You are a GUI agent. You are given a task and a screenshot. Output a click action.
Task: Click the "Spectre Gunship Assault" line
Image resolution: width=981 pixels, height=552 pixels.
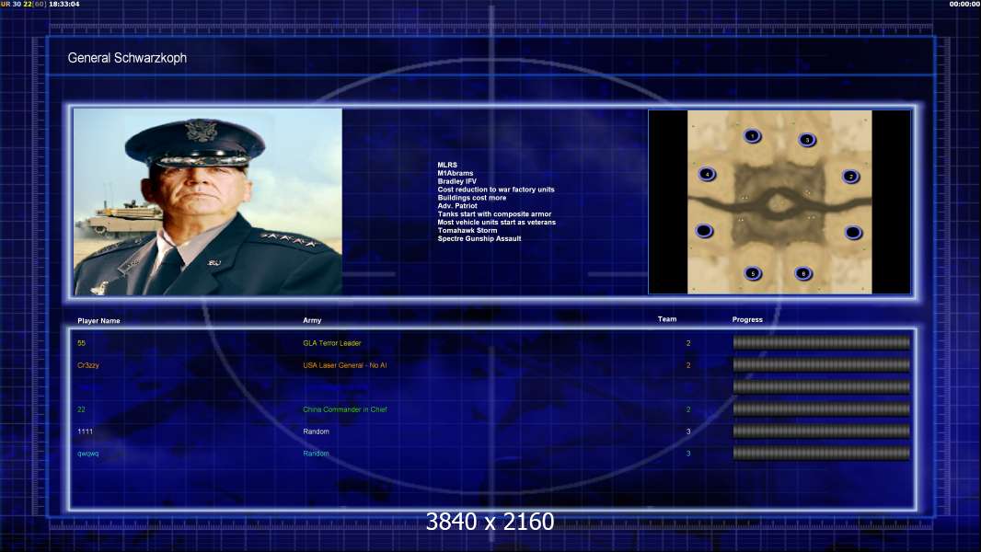pyautogui.click(x=479, y=238)
